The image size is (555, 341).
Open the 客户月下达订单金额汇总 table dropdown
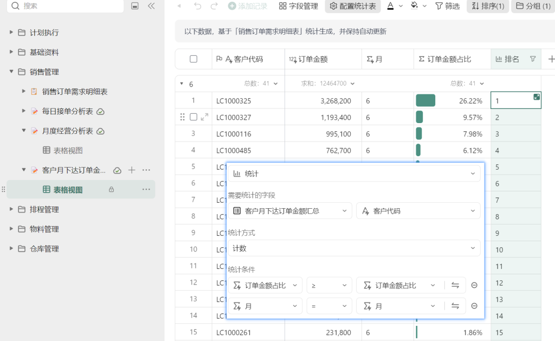coord(291,211)
